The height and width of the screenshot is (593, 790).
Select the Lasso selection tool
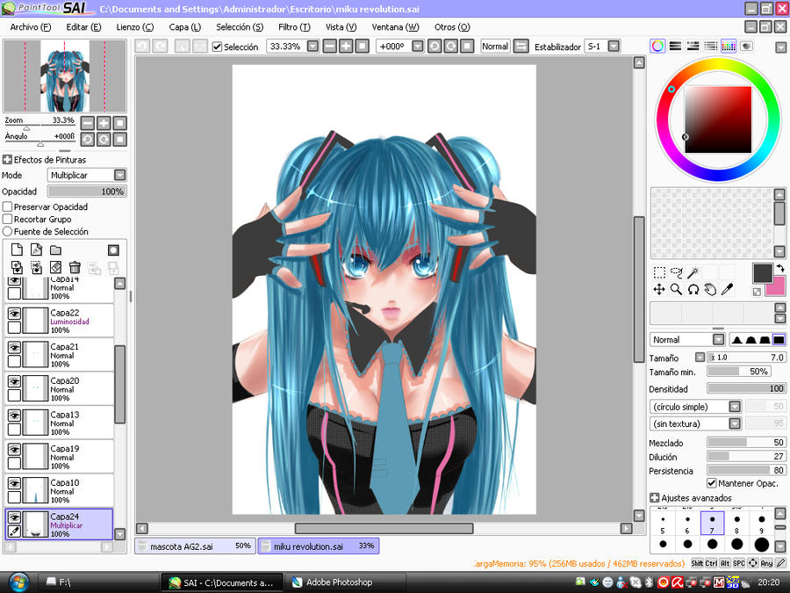tap(675, 271)
